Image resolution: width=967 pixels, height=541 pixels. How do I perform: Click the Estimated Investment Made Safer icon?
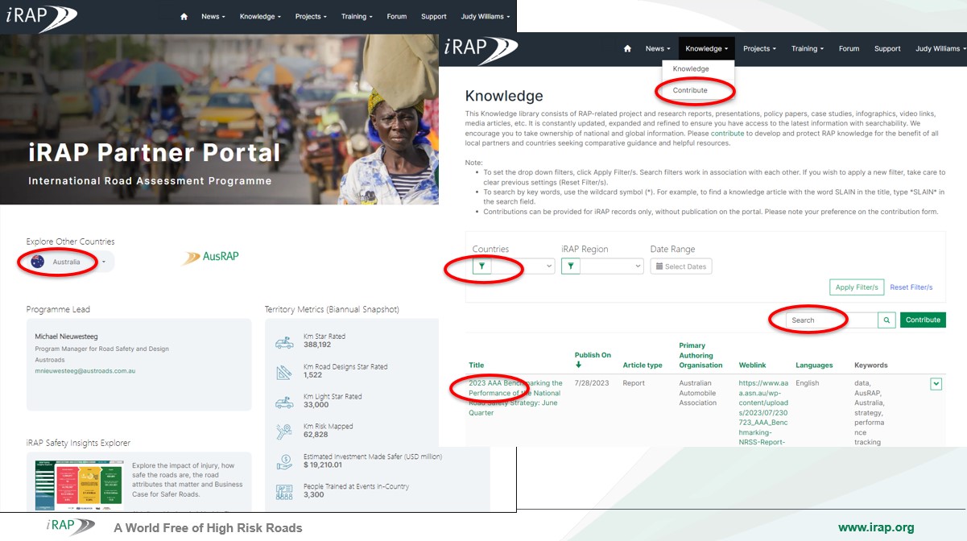[x=284, y=461]
